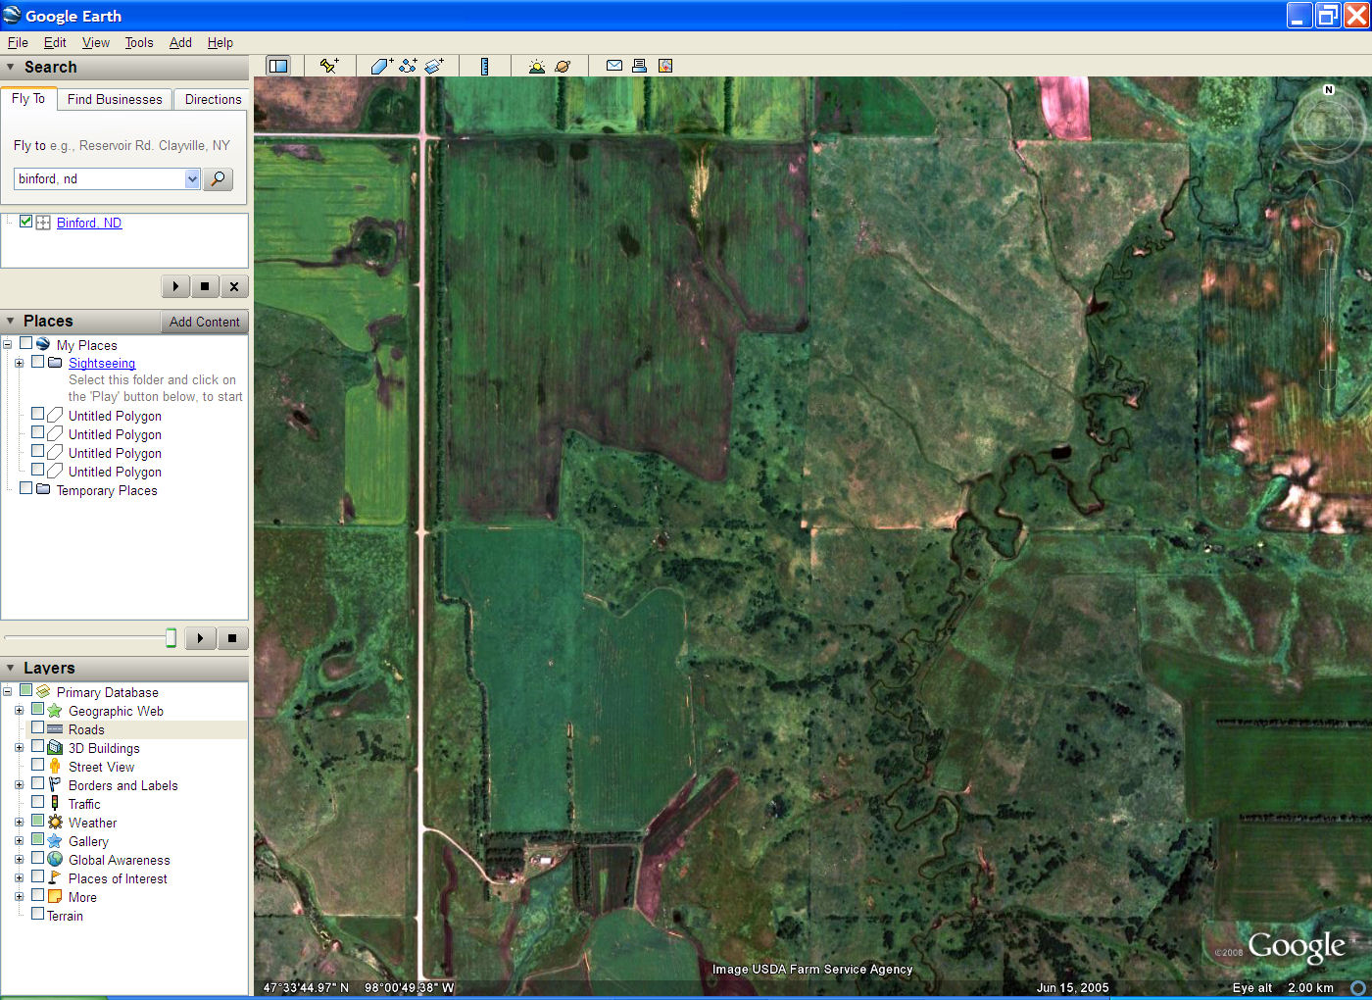Click the Add Placemark pushpin icon
Screen dimensions: 1372x1000
click(x=328, y=66)
